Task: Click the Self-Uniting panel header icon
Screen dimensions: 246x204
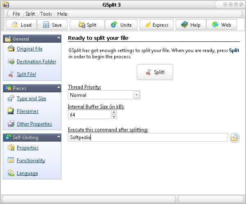Action: [8, 137]
